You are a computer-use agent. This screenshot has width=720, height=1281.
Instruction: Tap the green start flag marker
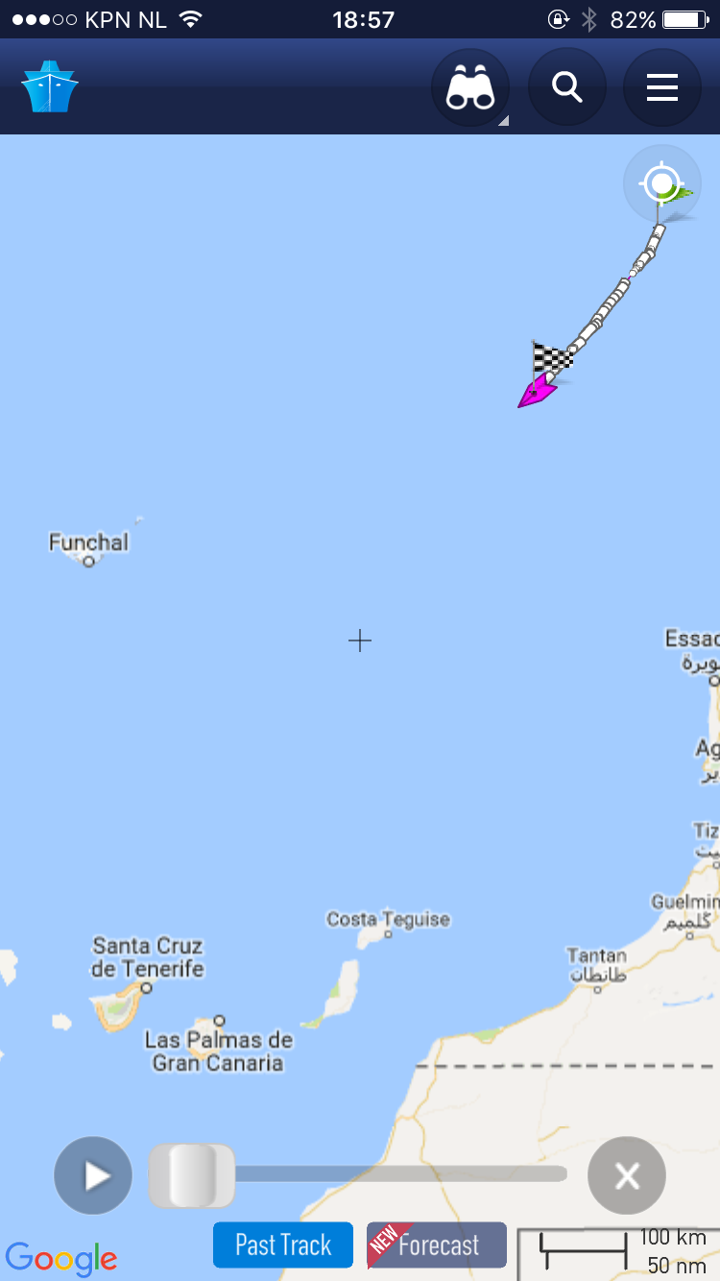pyautogui.click(x=680, y=192)
